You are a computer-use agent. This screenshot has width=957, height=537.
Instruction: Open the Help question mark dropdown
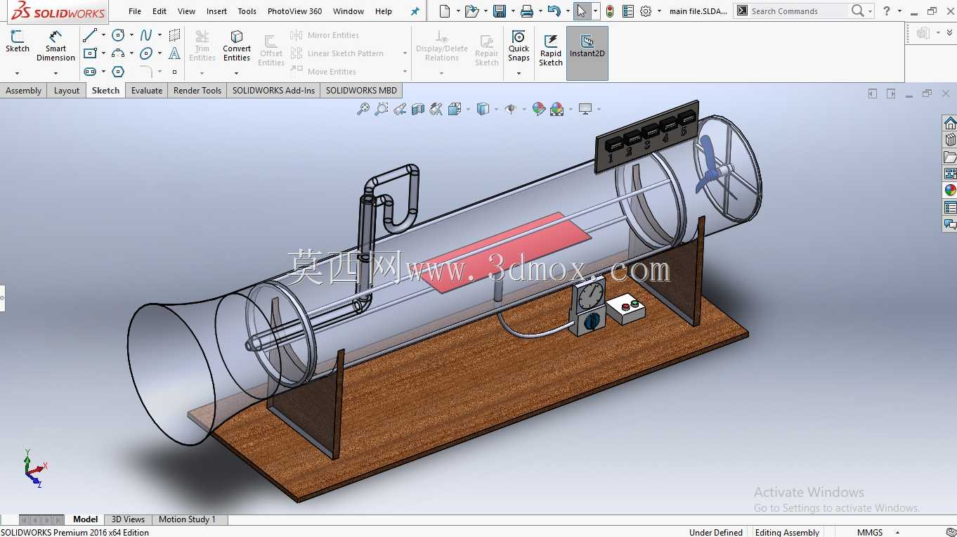[899, 11]
